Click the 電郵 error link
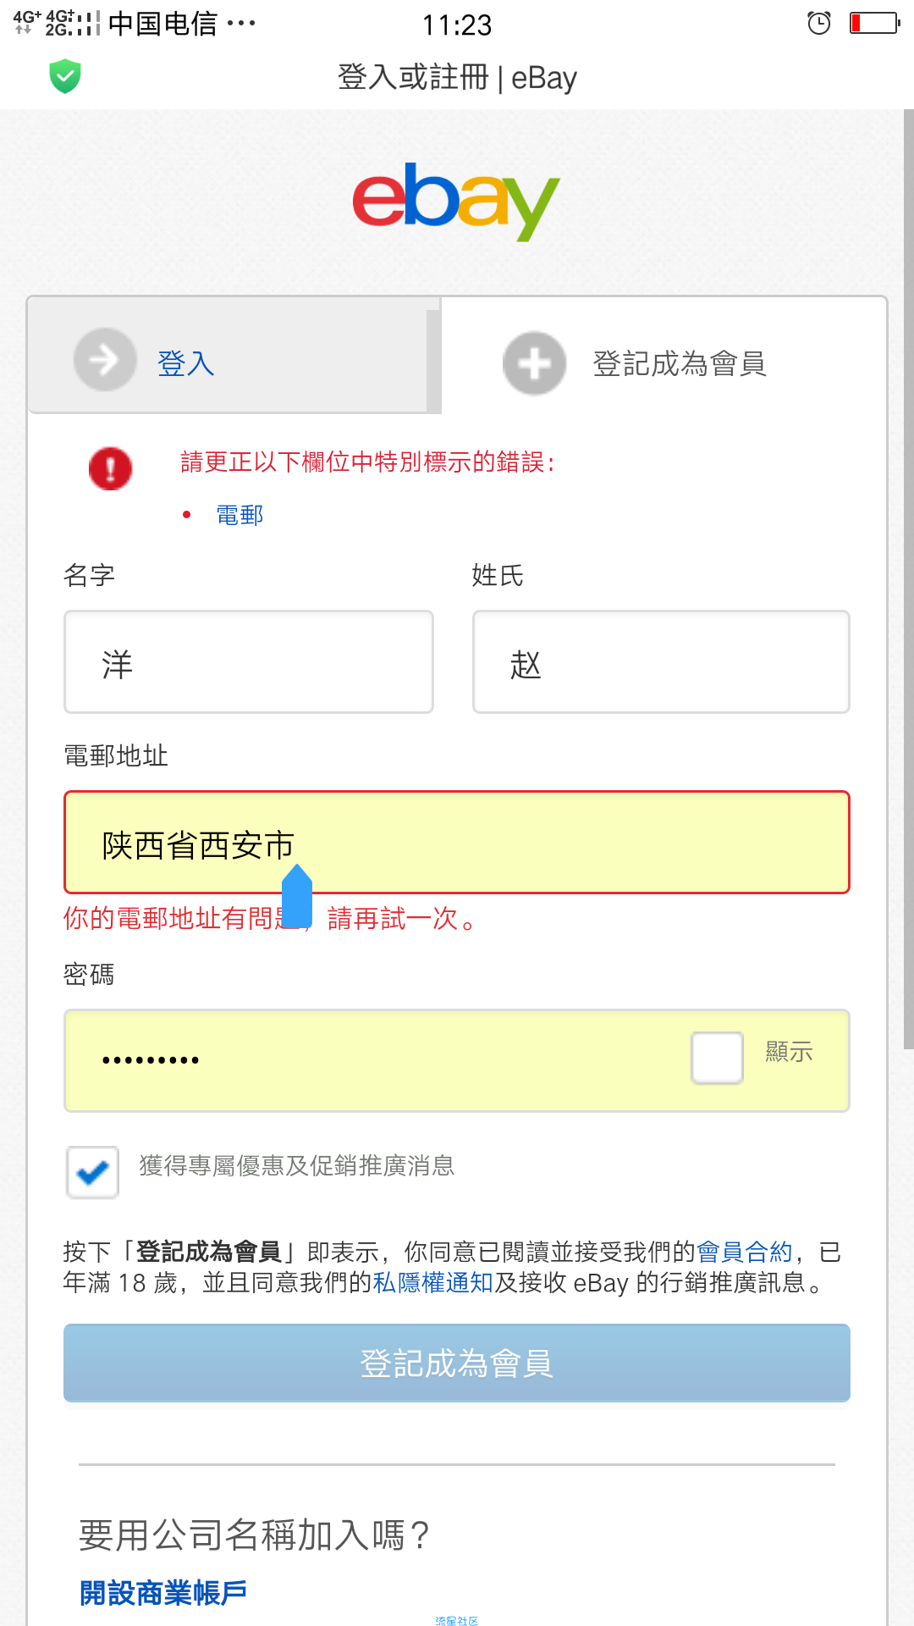The image size is (914, 1626). point(240,515)
